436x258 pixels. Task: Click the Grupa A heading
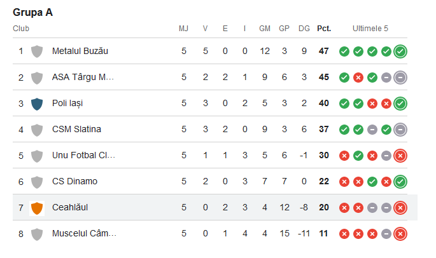(32, 12)
